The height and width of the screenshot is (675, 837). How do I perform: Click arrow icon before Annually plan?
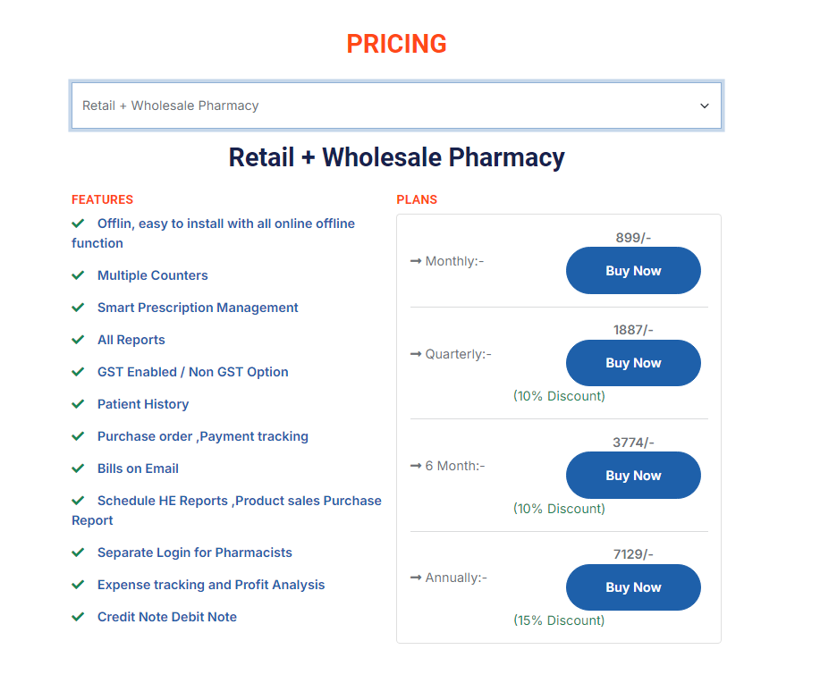tap(416, 578)
